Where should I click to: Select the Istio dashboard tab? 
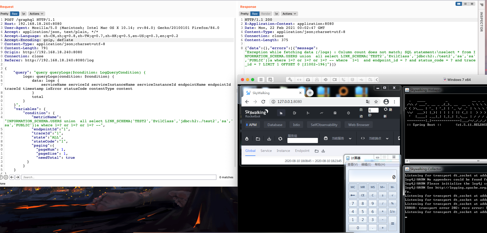click(296, 125)
